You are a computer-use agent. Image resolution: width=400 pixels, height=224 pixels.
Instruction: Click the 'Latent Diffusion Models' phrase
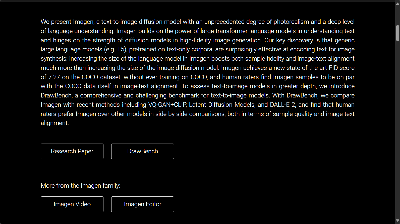coord(222,104)
